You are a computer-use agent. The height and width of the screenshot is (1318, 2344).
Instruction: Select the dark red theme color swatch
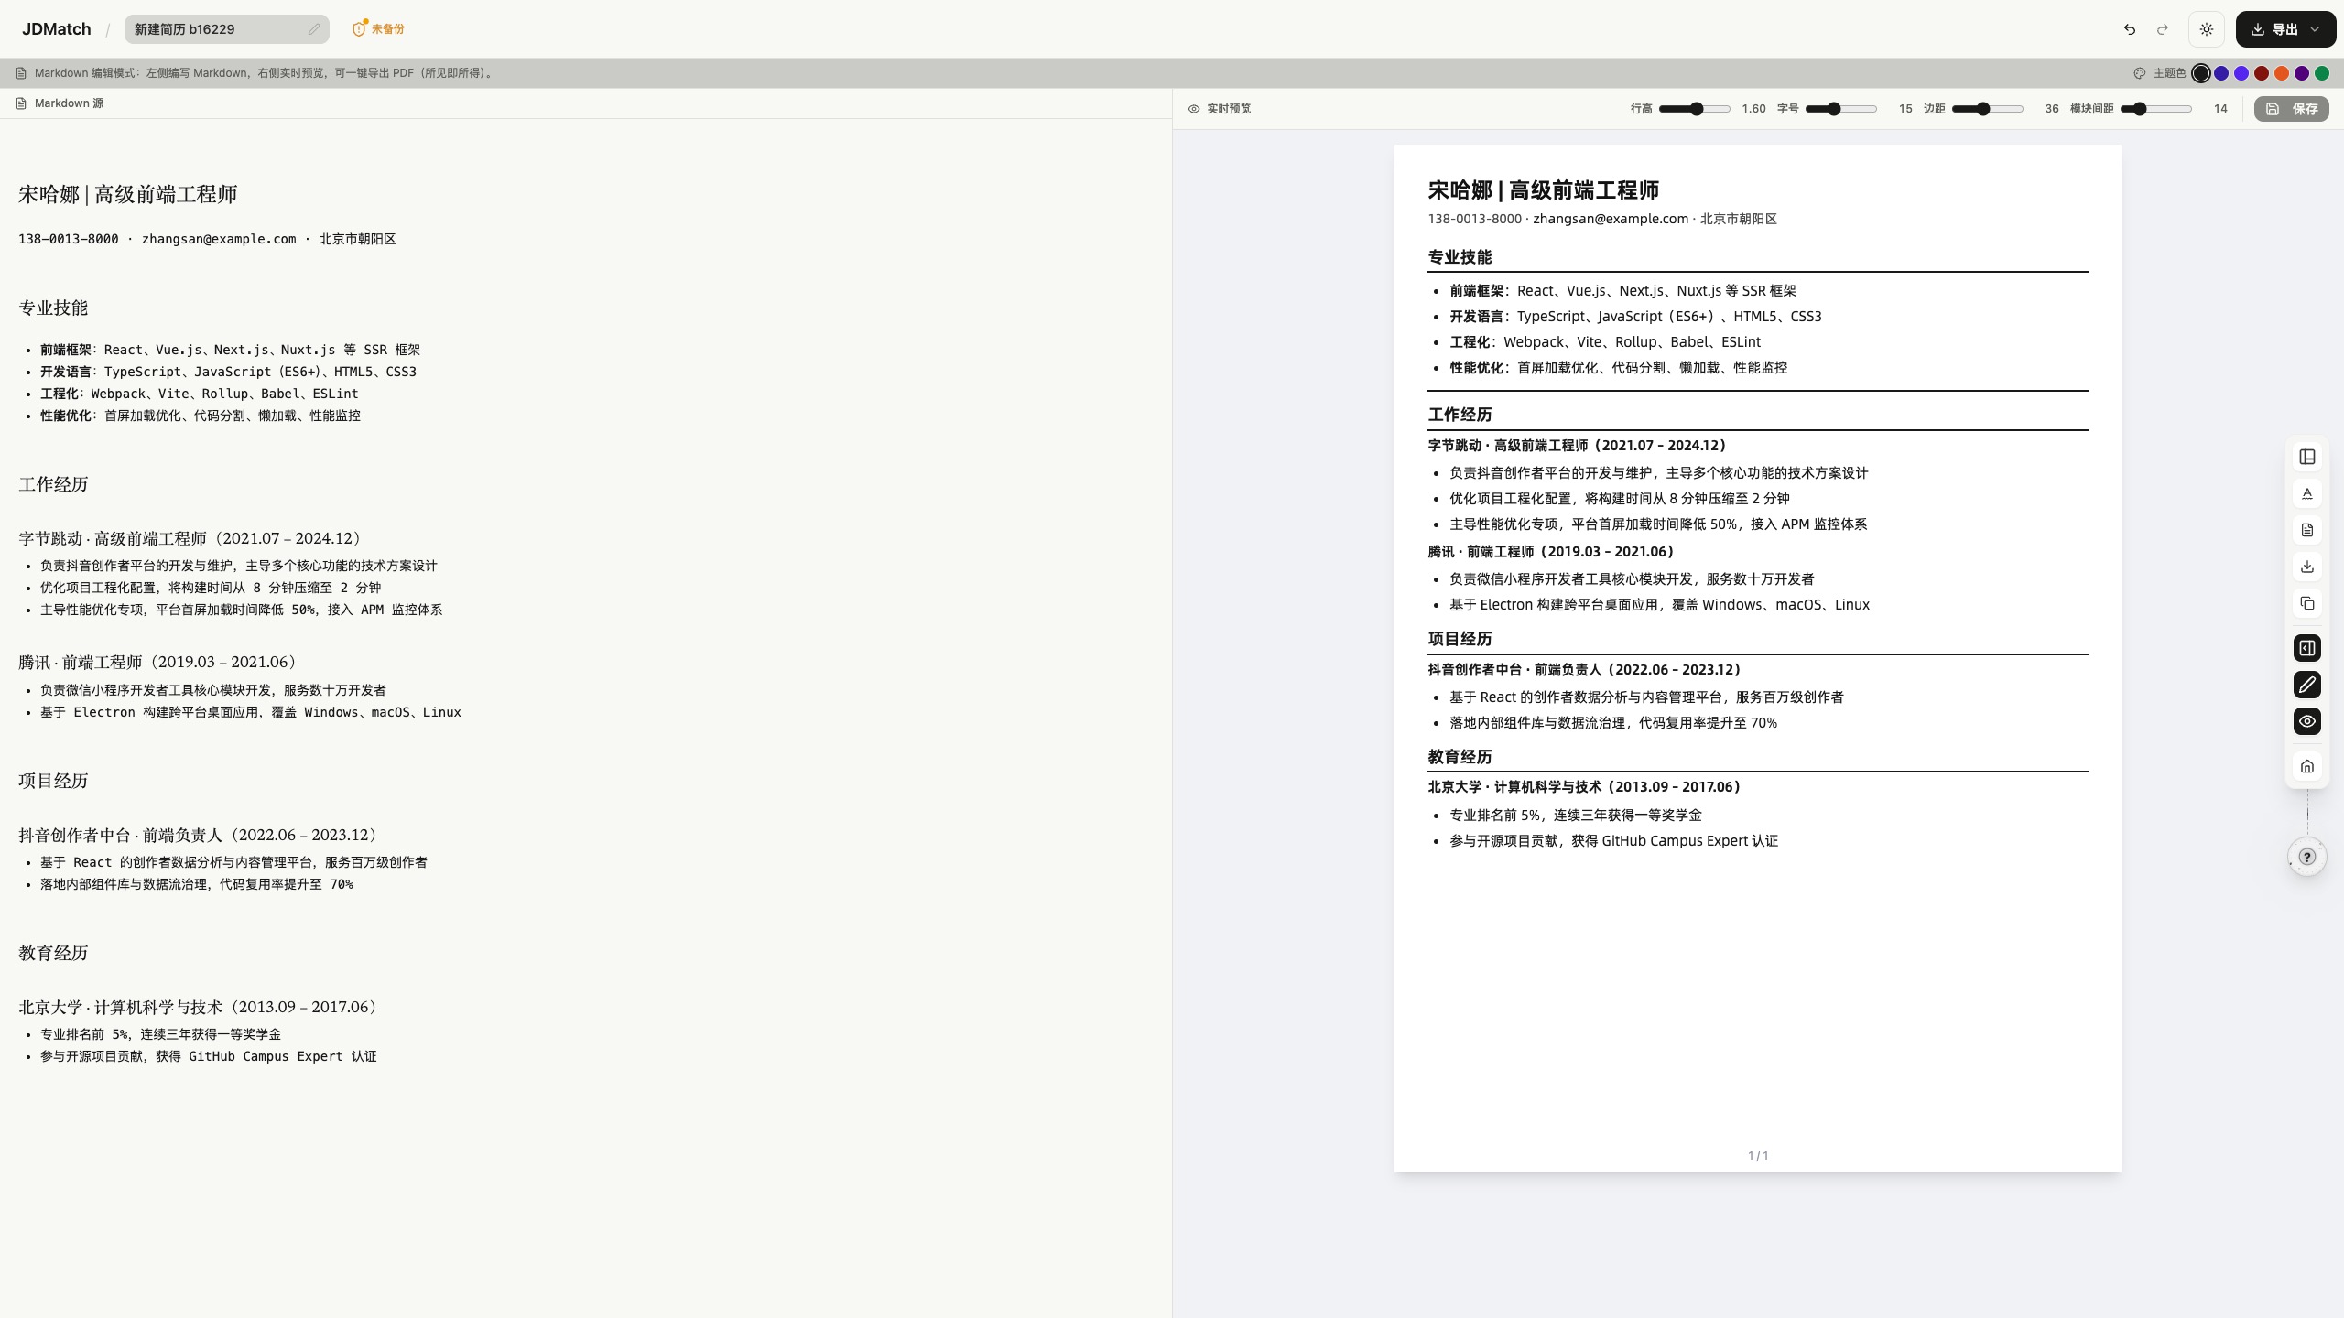click(x=2262, y=73)
